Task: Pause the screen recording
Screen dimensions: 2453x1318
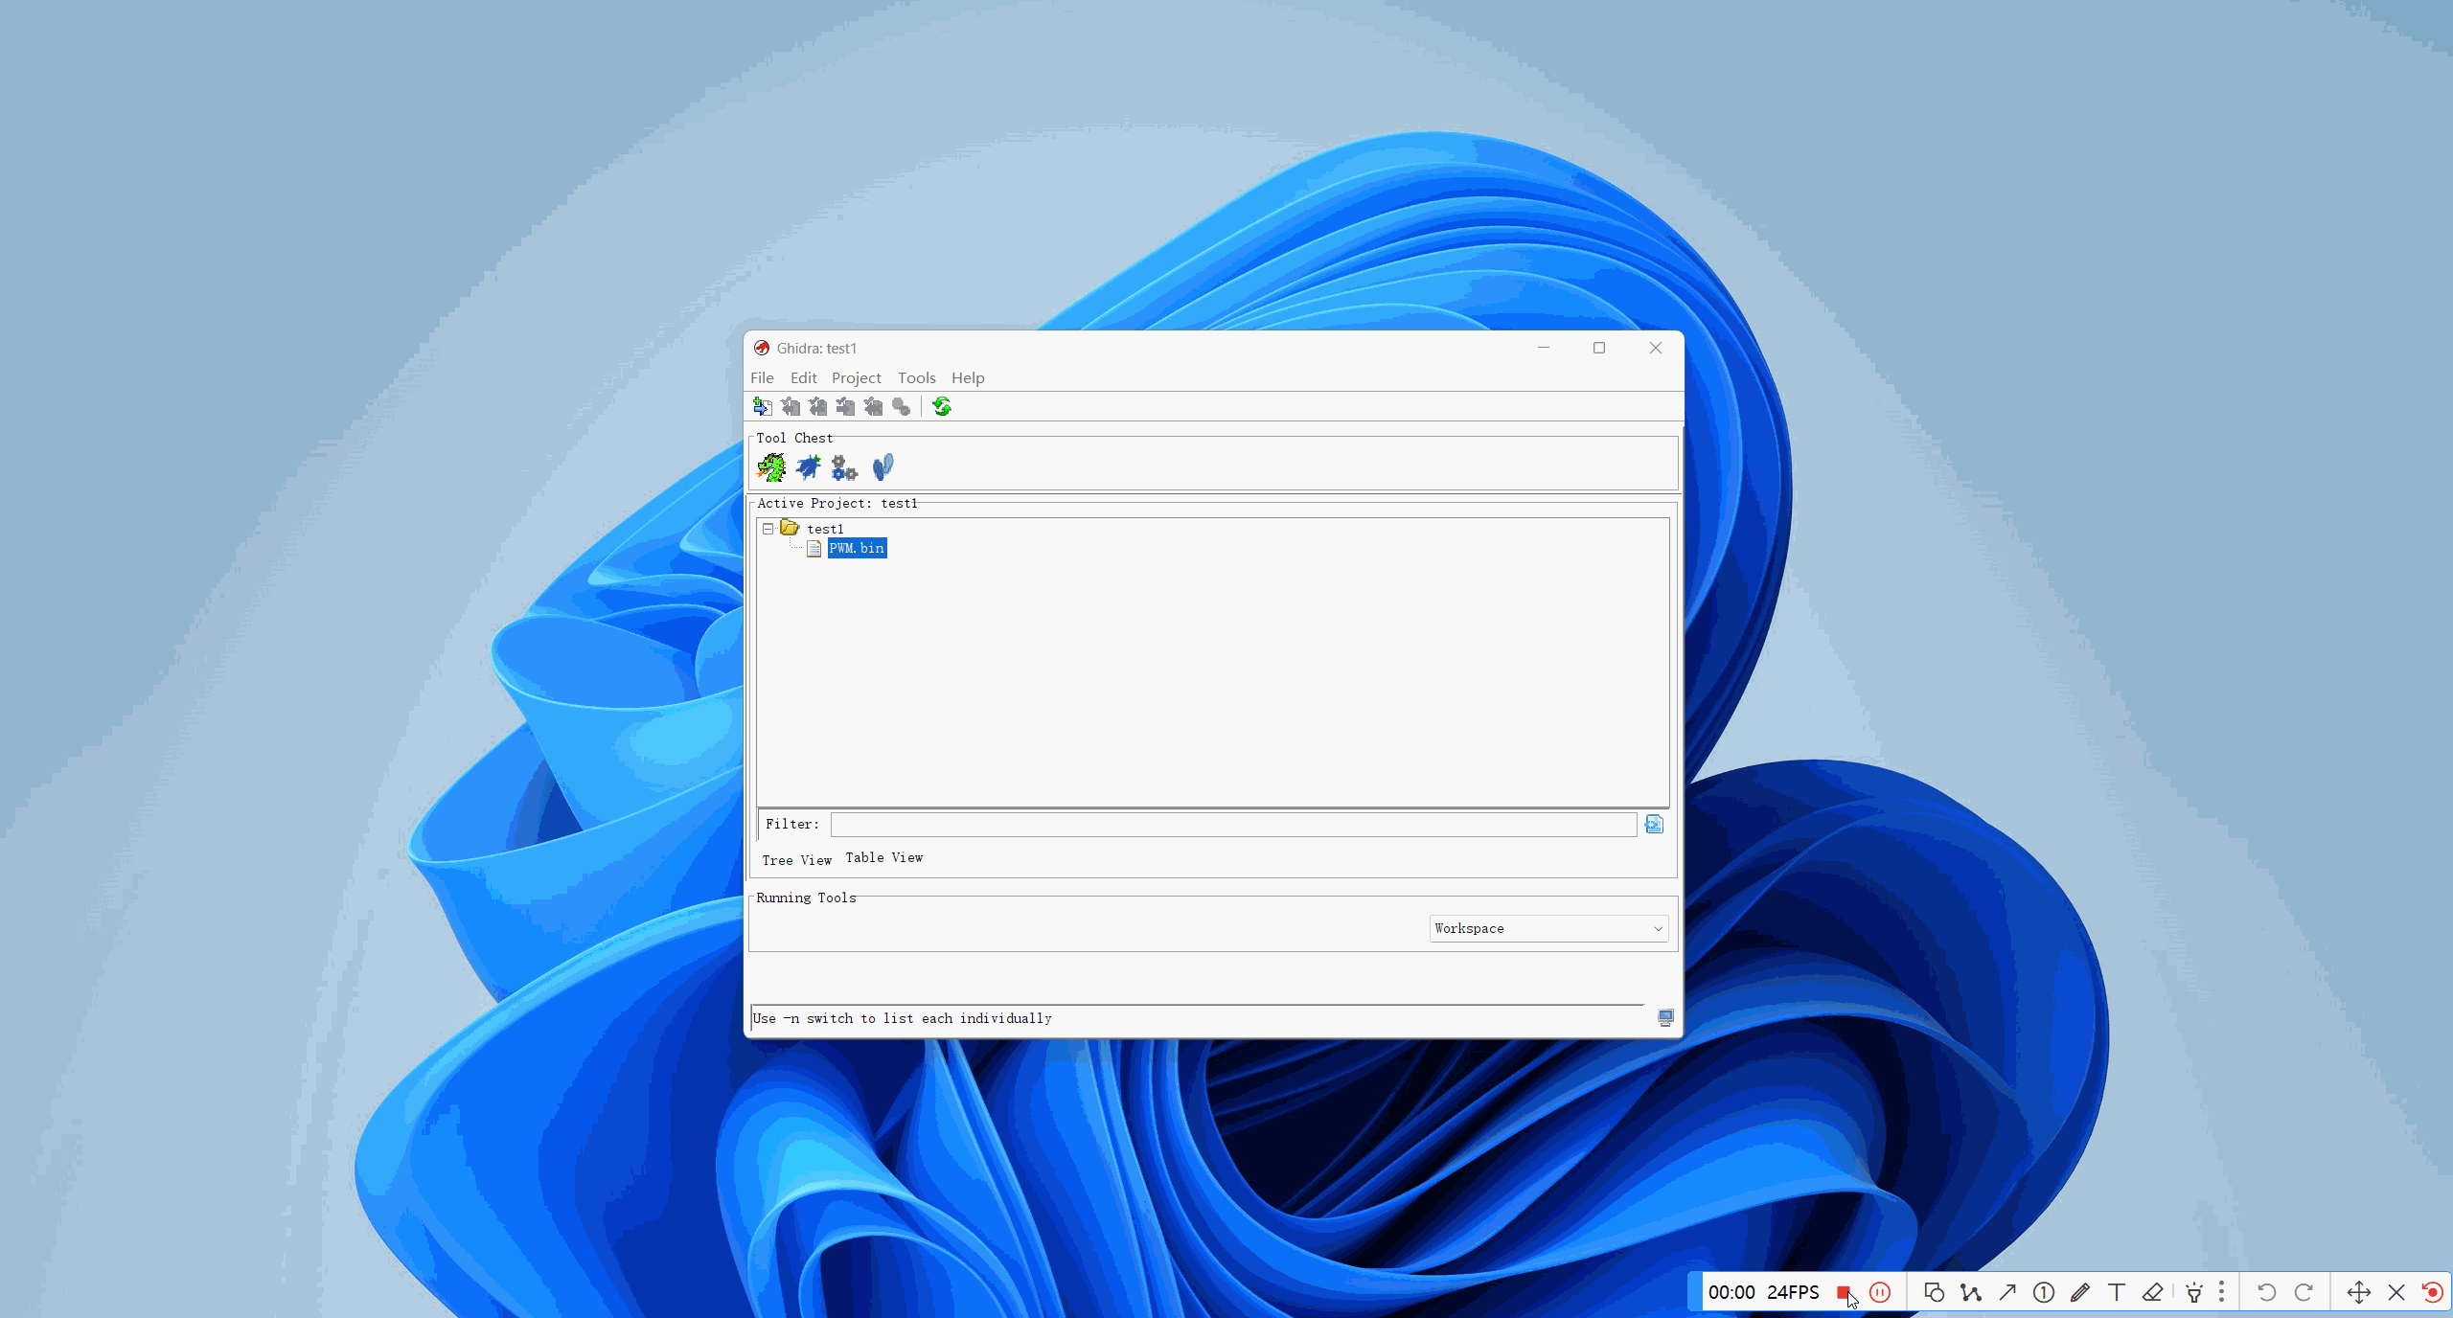Action: (x=1880, y=1293)
